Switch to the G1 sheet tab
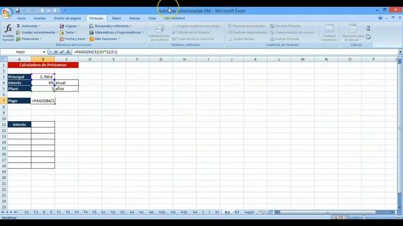The image size is (403, 226). tap(103, 212)
